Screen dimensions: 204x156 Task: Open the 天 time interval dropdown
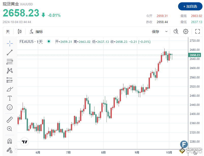tap(8, 31)
